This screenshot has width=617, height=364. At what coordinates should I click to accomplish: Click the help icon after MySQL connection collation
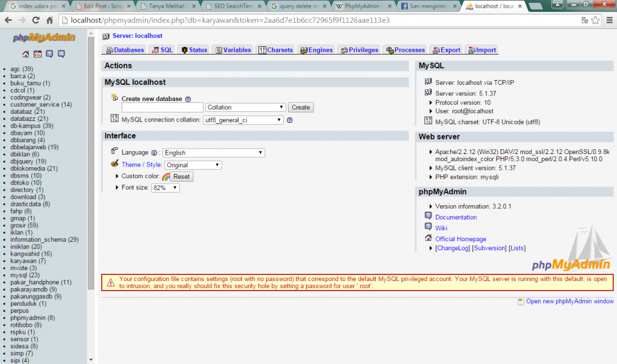point(289,120)
